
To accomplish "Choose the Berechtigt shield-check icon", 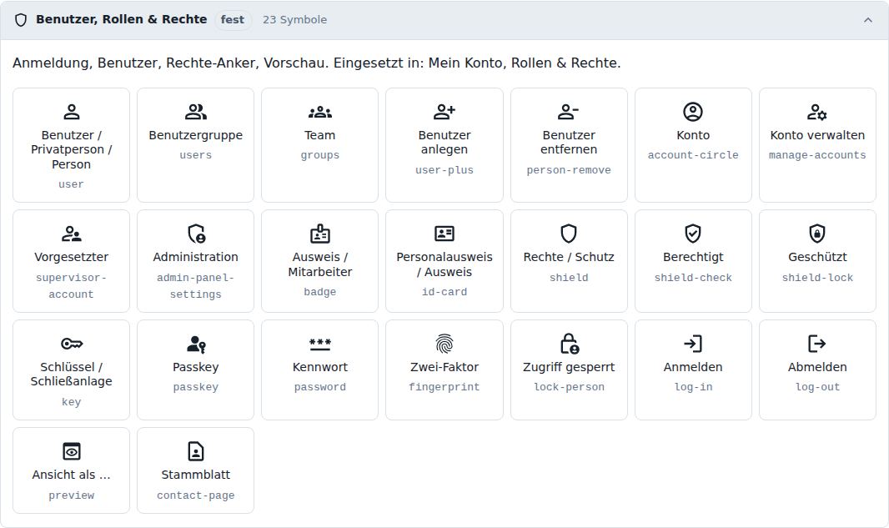I will (693, 234).
